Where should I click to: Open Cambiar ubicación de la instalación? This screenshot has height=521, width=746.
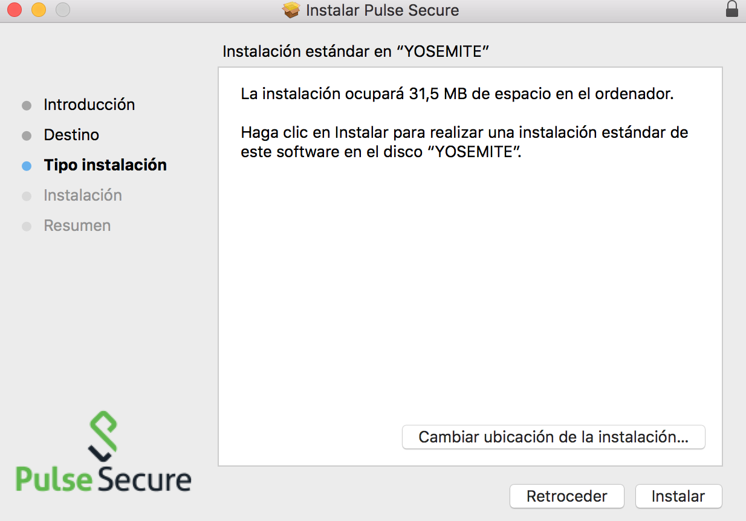[553, 437]
